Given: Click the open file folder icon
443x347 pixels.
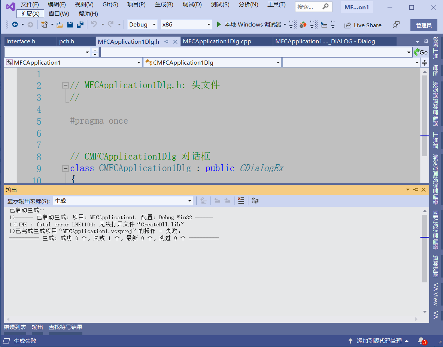Looking at the screenshot, I should 60,25.
